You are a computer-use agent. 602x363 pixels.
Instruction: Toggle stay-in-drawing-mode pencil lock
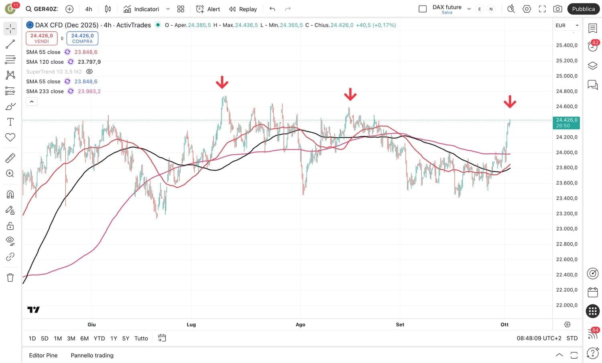click(x=10, y=210)
